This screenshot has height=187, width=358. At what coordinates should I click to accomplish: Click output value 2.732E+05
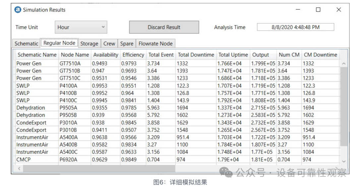pyautogui.click(x=263, y=123)
